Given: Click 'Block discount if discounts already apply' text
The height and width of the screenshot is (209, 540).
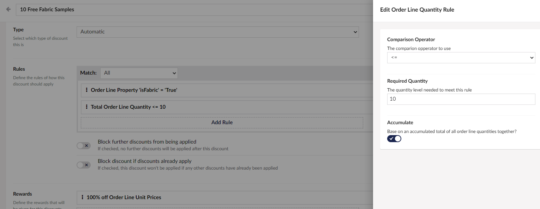Looking at the screenshot, I should 145,161.
